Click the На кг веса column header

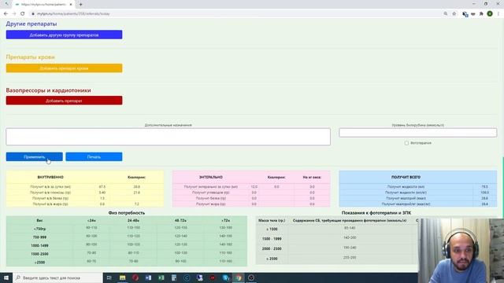[312, 177]
